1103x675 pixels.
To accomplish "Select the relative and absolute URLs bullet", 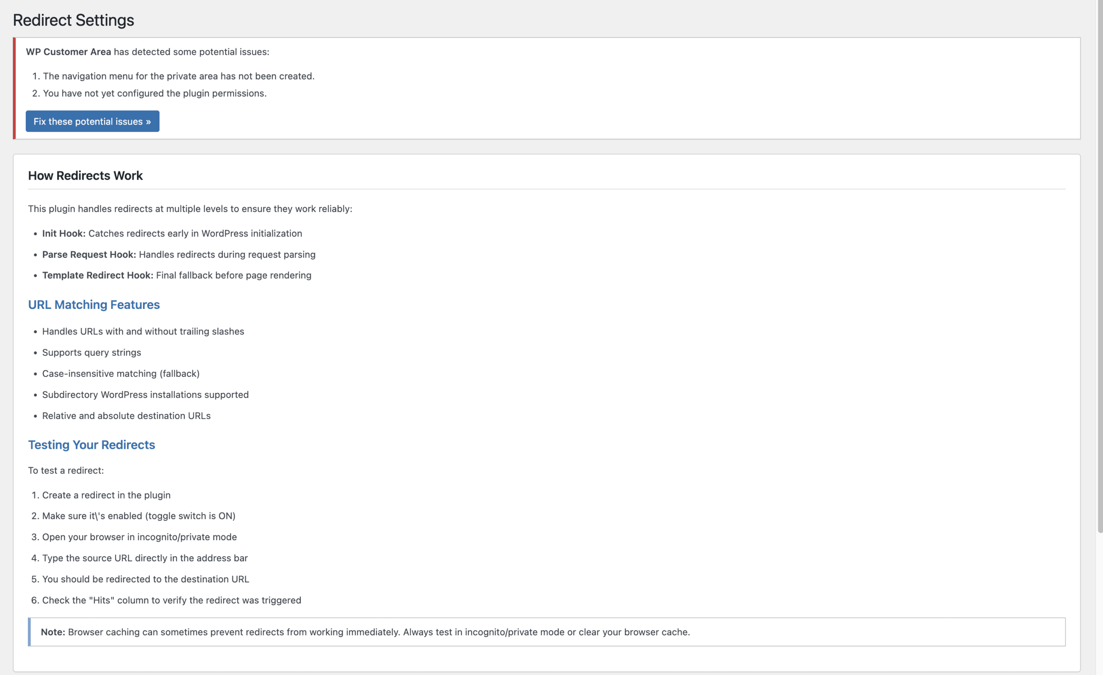I will click(x=126, y=415).
